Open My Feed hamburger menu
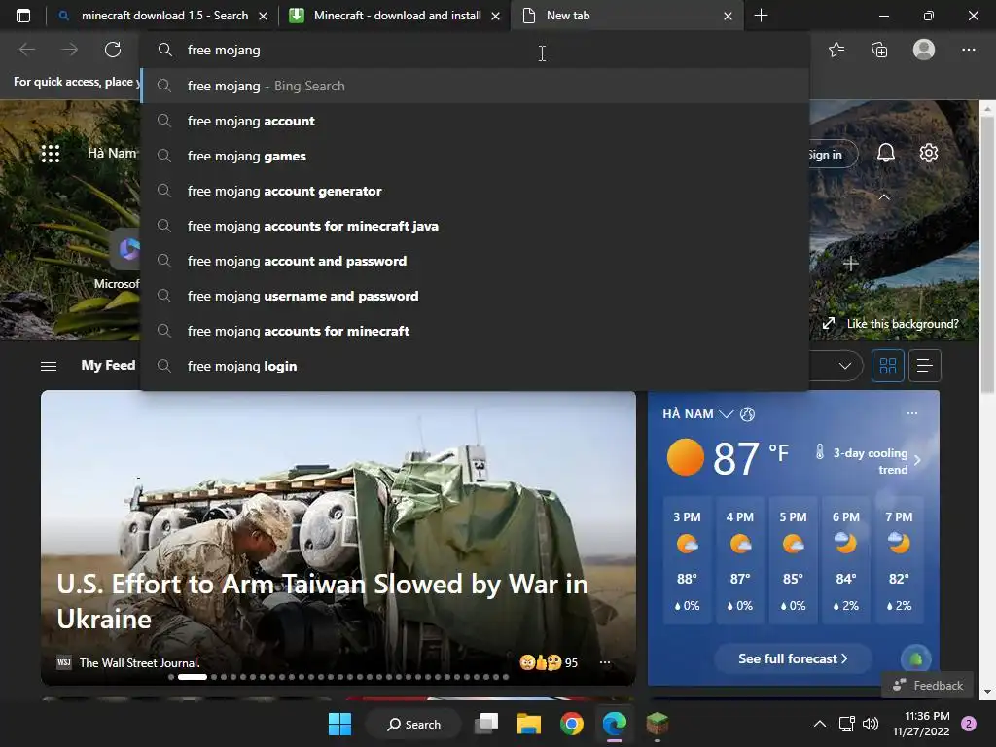The image size is (996, 747). click(x=49, y=366)
